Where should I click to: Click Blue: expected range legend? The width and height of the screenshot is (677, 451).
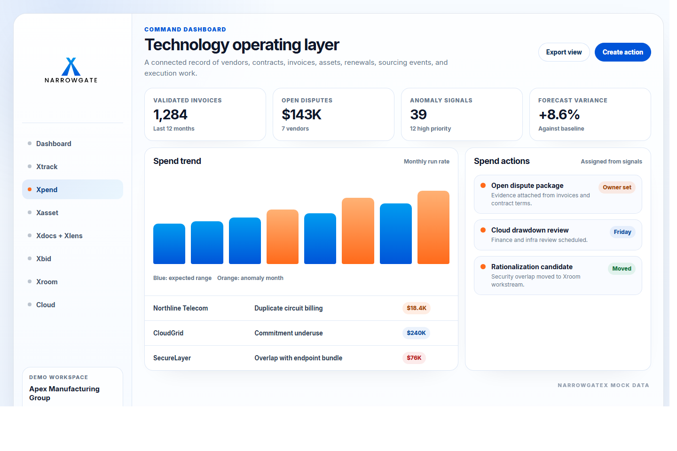(x=182, y=278)
